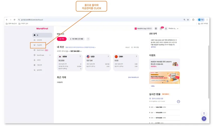
Task: Open notifications bell with 10+ badge
Action: [x=161, y=29]
